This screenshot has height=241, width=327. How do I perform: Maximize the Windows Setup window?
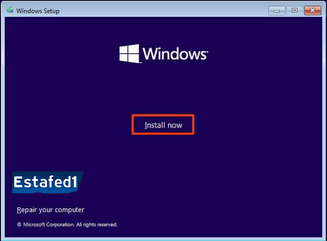[294, 11]
